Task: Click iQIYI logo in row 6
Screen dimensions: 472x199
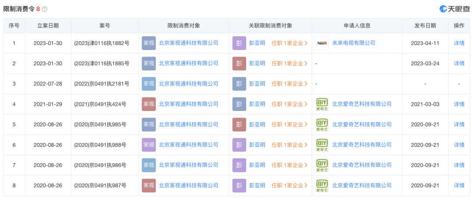Action: pyautogui.click(x=322, y=145)
